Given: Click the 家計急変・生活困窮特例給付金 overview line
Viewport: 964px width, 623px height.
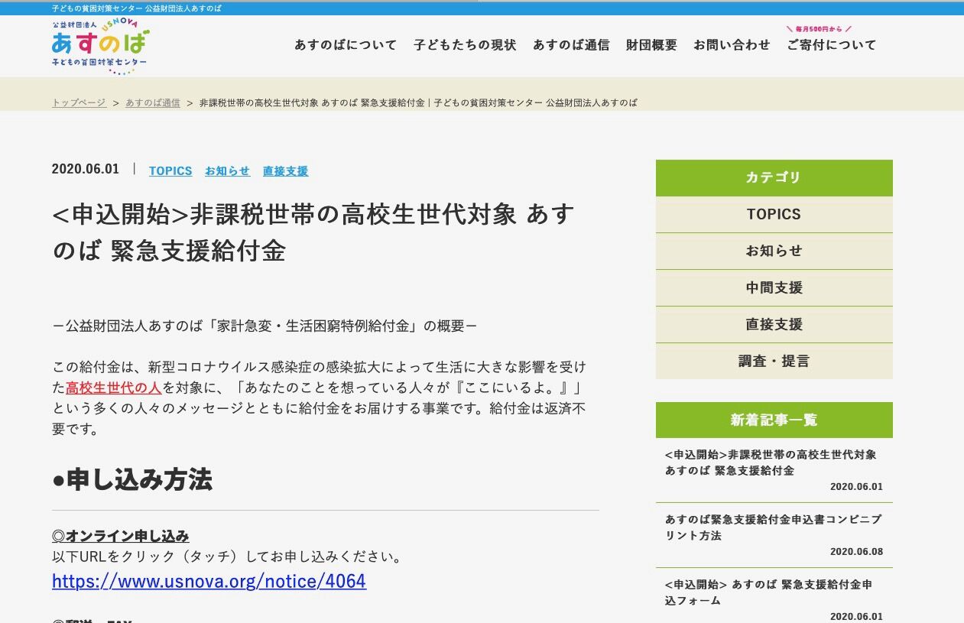Looking at the screenshot, I should (265, 326).
